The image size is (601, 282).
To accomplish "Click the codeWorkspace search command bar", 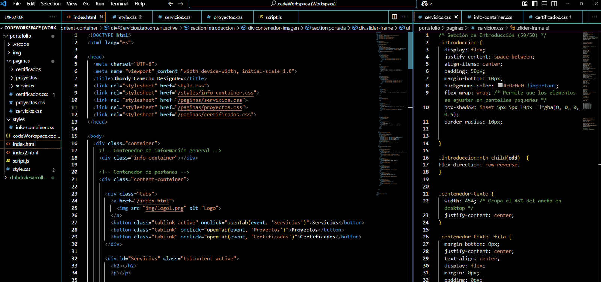I will tap(303, 4).
